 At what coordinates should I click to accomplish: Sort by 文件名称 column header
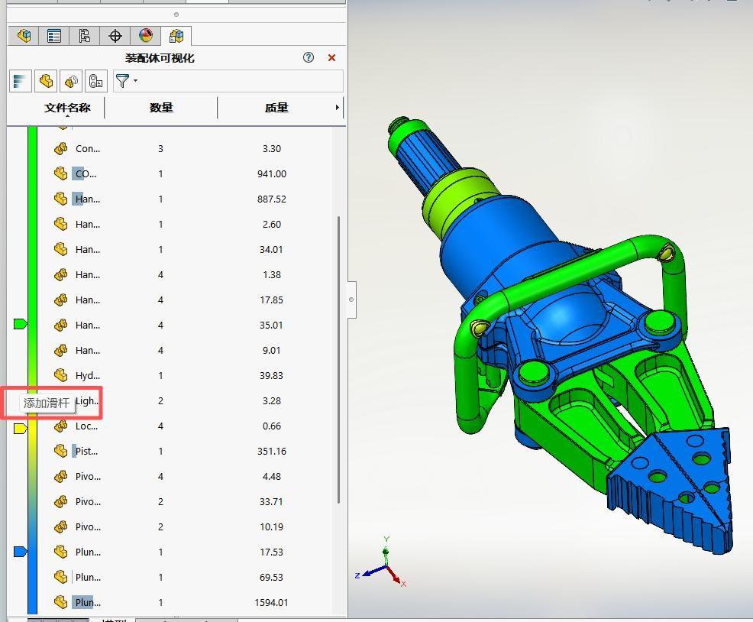pos(67,108)
